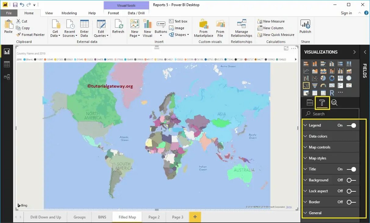Turn off the Legend toggle
Image resolution: width=370 pixels, height=223 pixels.
coord(351,125)
